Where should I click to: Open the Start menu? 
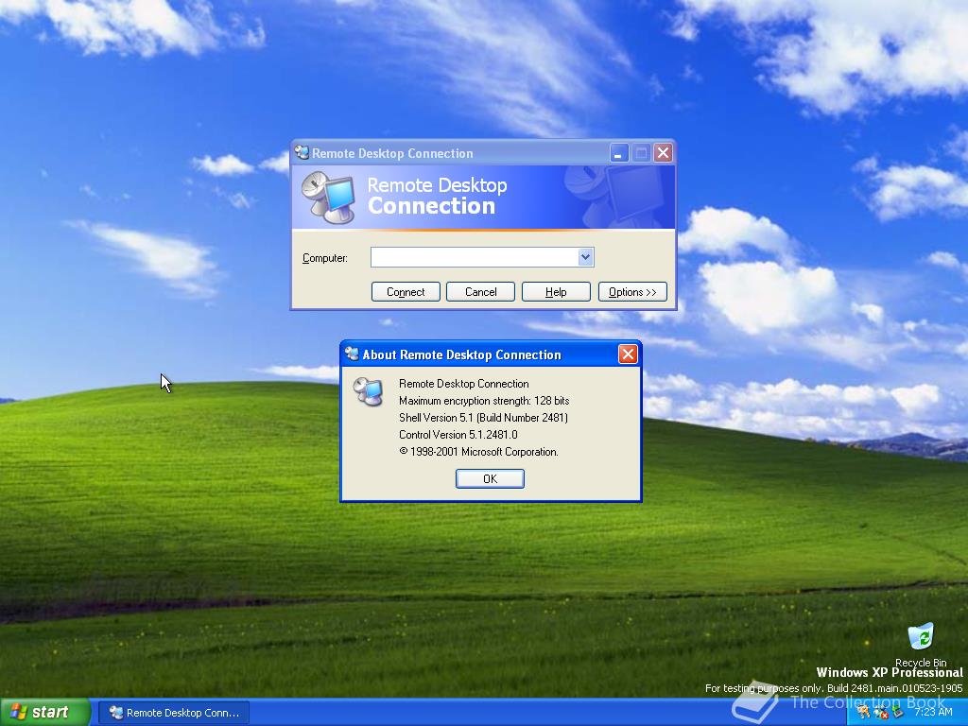(45, 712)
